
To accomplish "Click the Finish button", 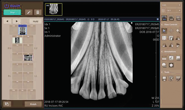I will click(x=33, y=104).
